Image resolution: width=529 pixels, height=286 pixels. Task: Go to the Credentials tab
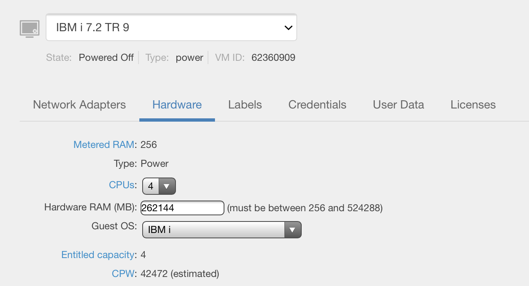317,105
